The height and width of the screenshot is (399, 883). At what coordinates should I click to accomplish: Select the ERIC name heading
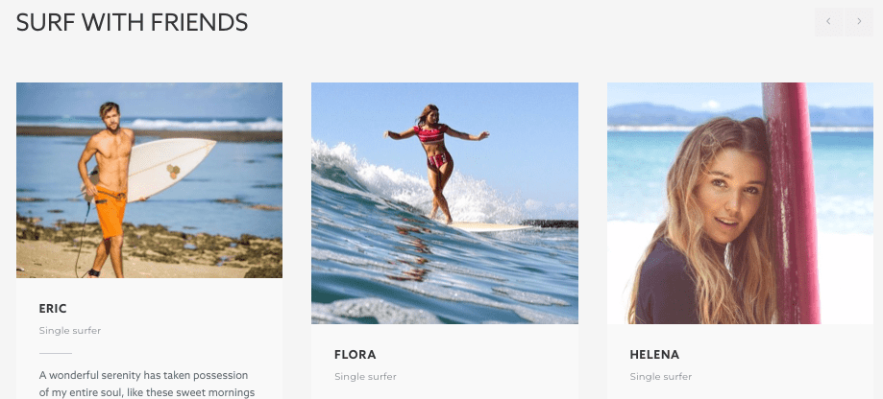pyautogui.click(x=53, y=309)
